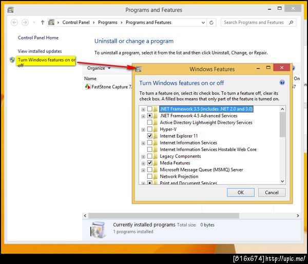Select Legacy Components feature text

tap(180, 156)
